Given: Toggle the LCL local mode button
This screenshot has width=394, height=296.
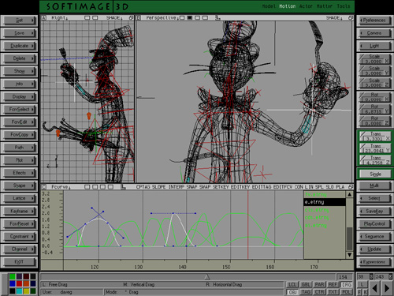Looking at the screenshot, I should click(292, 284).
